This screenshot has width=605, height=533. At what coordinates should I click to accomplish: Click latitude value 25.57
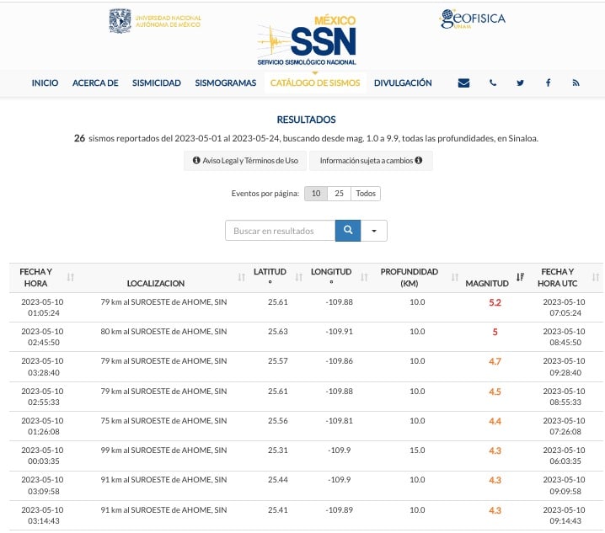tap(278, 361)
